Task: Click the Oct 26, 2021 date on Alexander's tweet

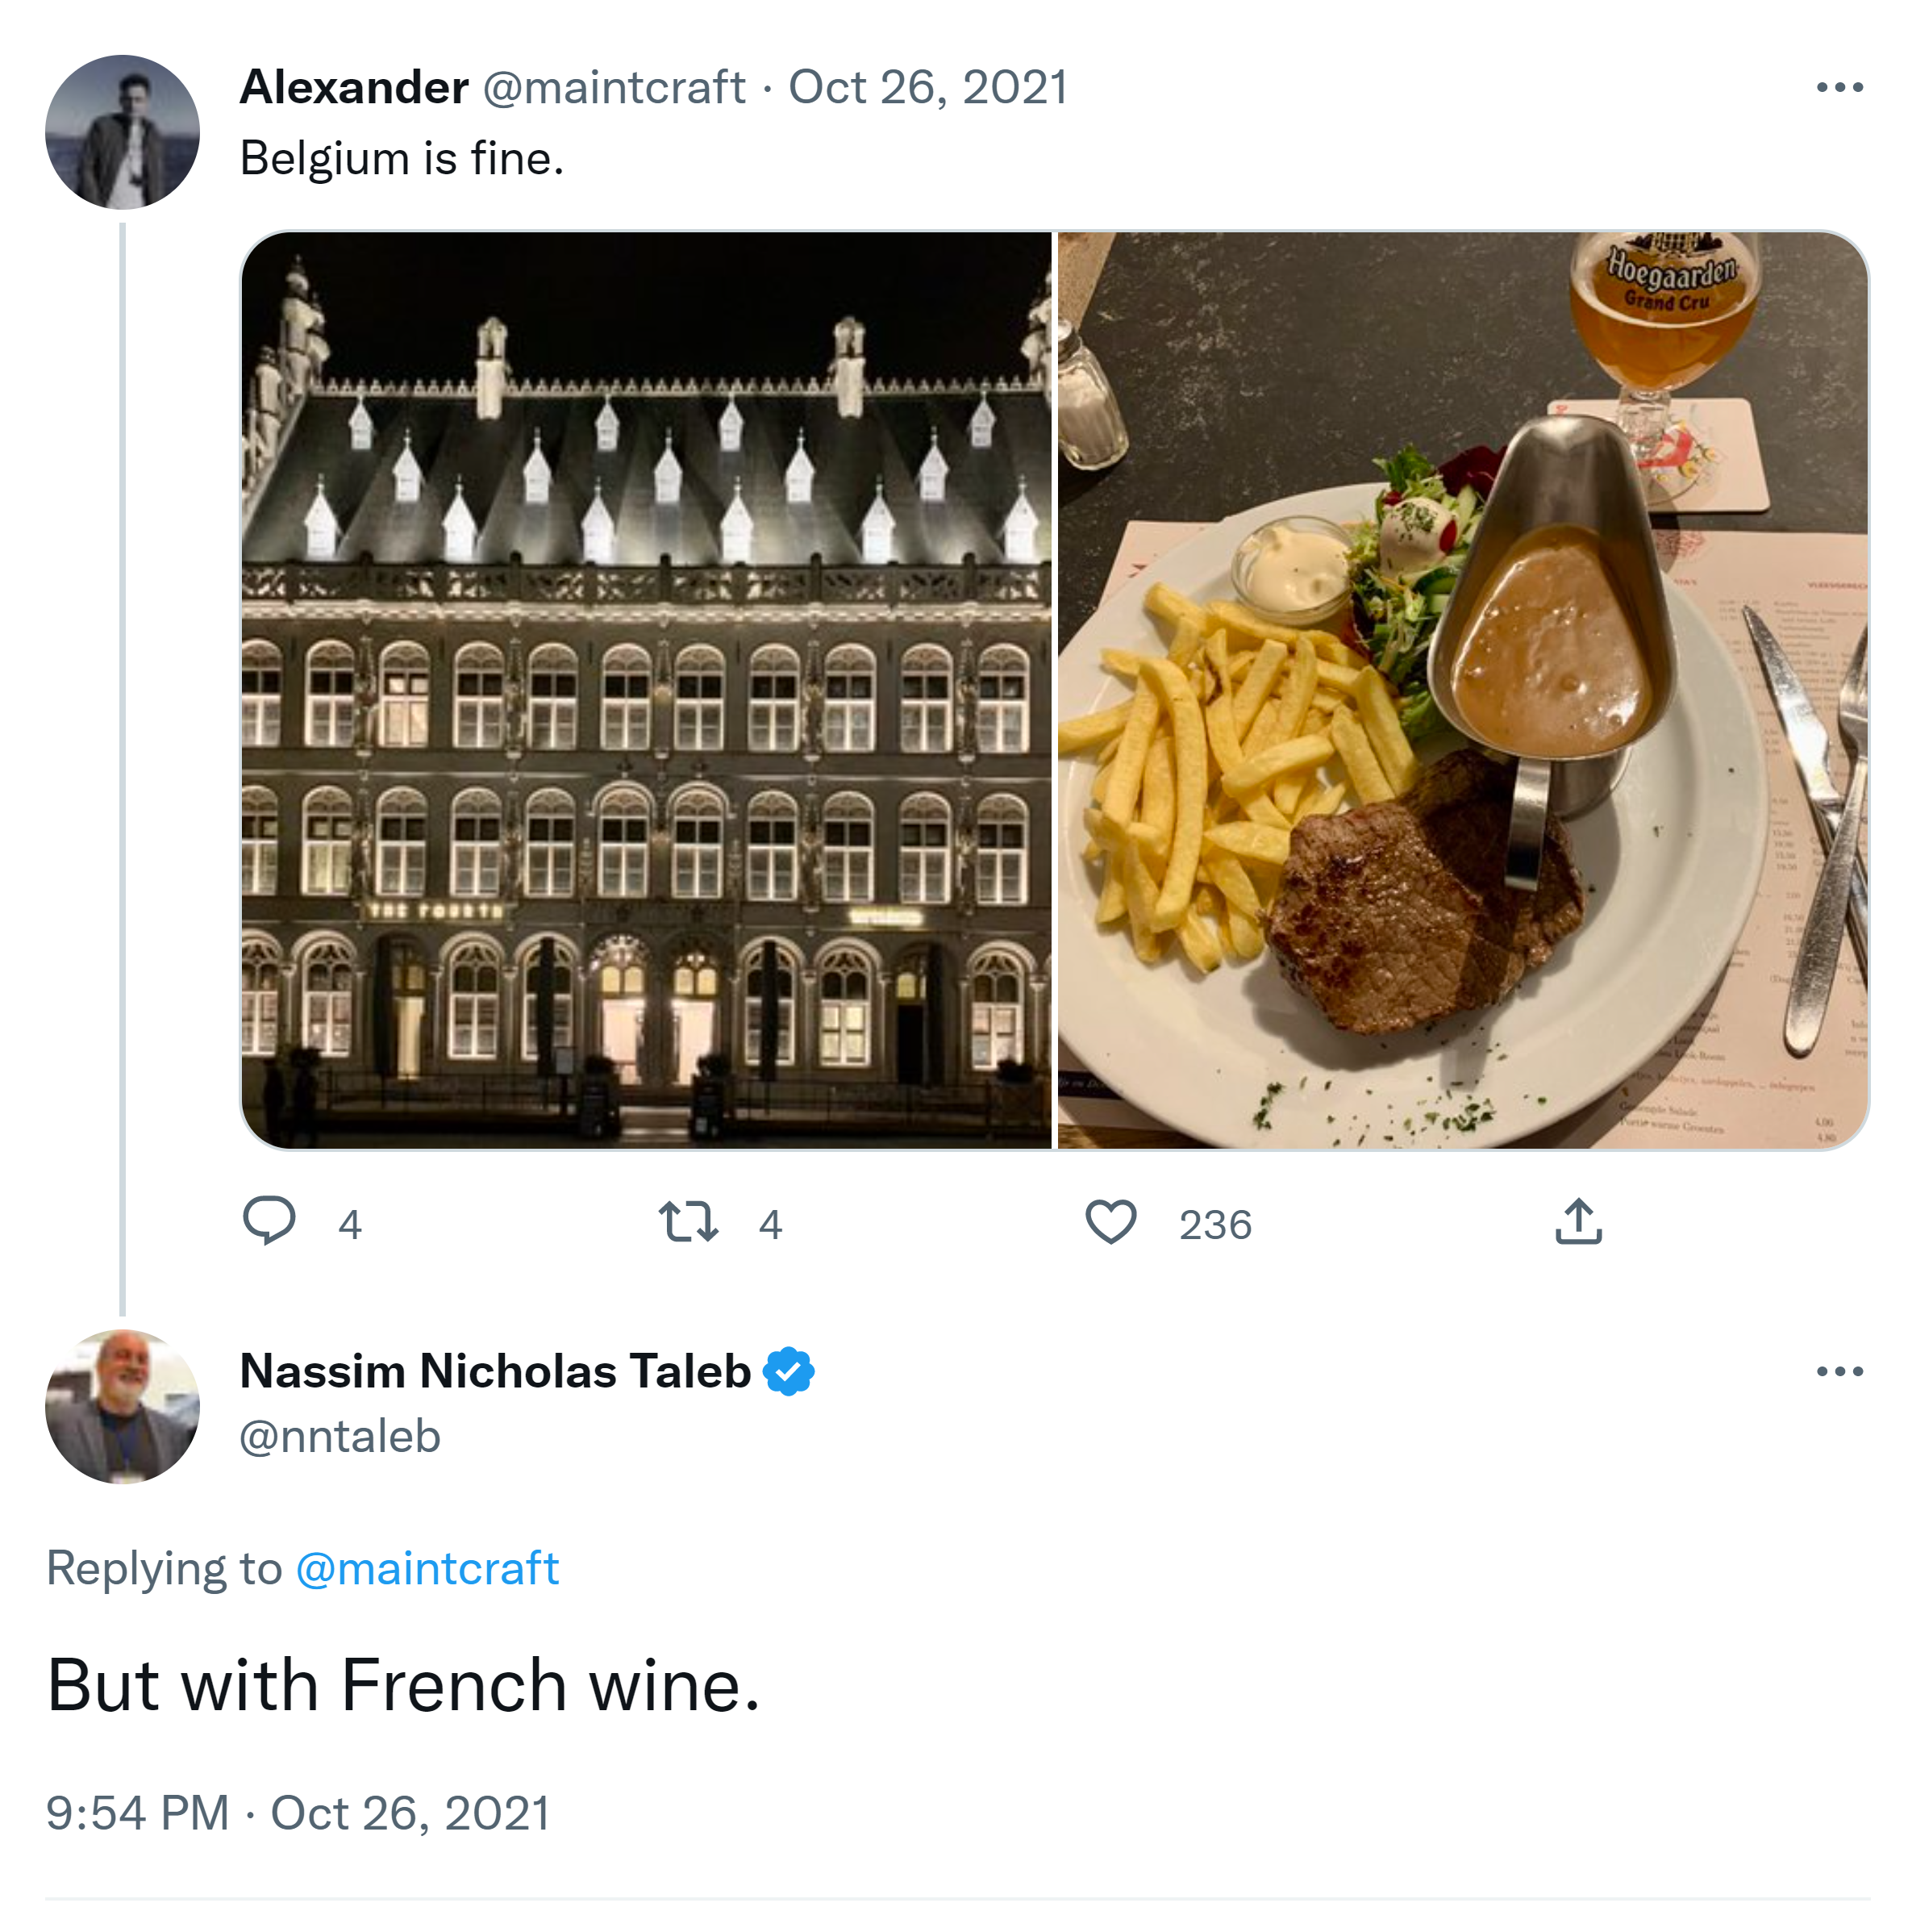Action: tap(927, 88)
